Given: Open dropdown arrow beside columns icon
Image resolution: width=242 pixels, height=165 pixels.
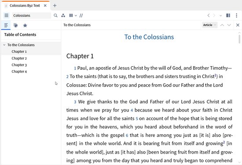Looking at the screenshot, I should 76,15.
